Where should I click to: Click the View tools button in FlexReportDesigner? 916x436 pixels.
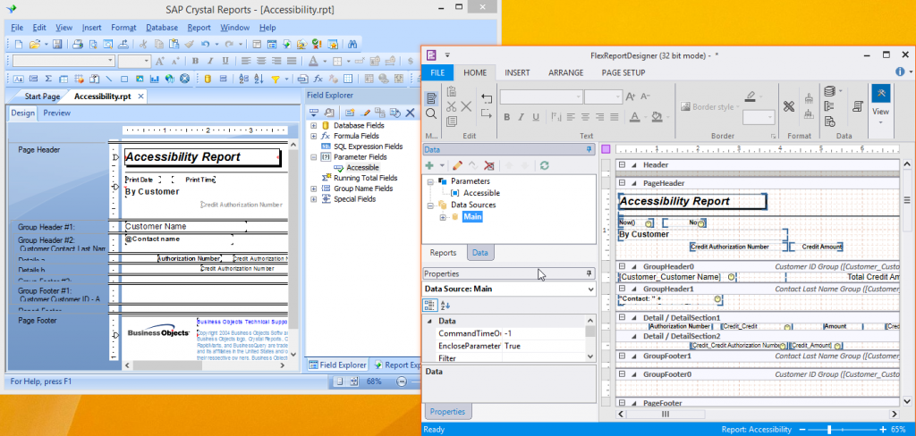[880, 105]
